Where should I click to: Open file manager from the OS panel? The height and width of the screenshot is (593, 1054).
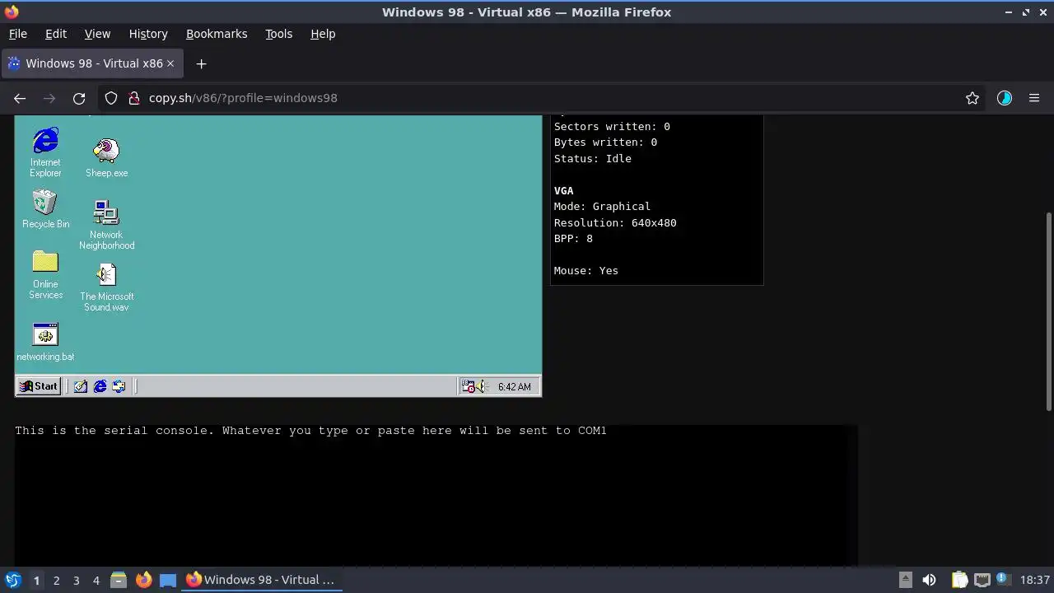pos(118,580)
